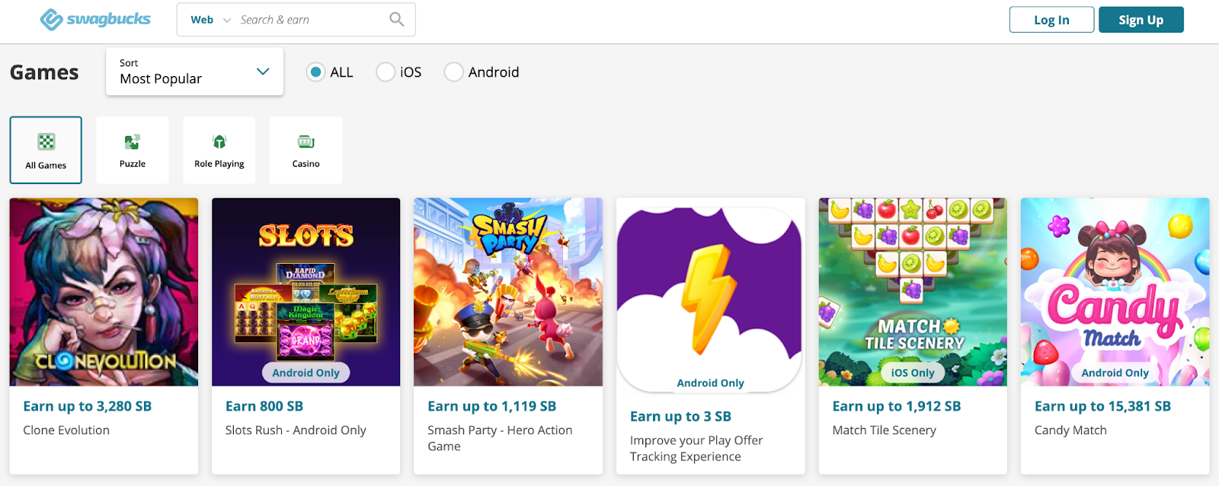1219x486 pixels.
Task: Select the iOS radio button
Action: 386,72
